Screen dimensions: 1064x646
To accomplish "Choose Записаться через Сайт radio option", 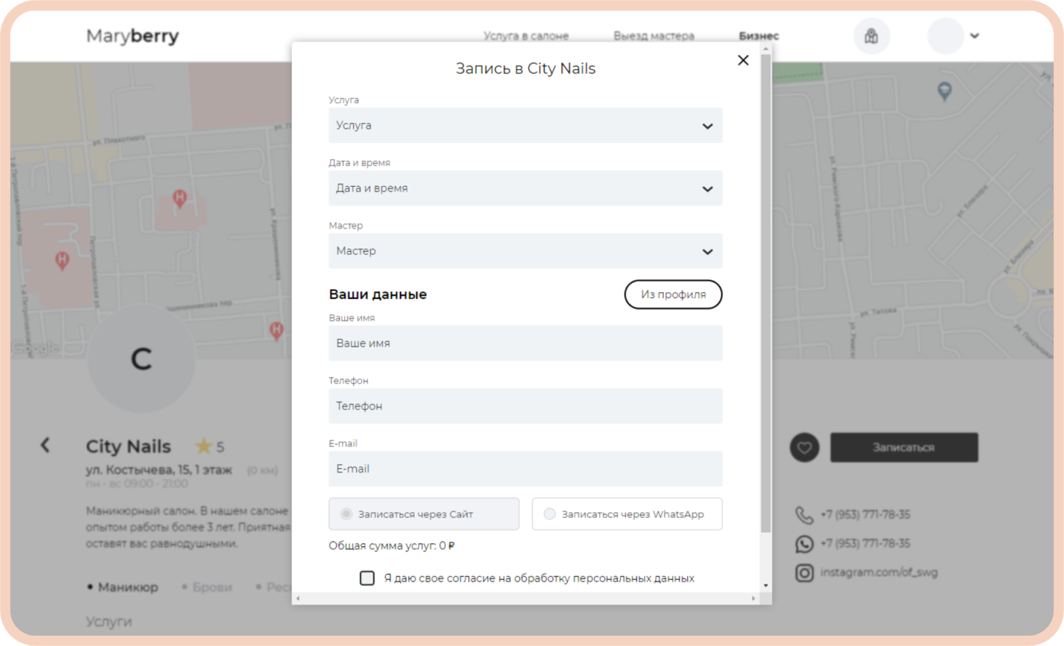I will pos(424,514).
